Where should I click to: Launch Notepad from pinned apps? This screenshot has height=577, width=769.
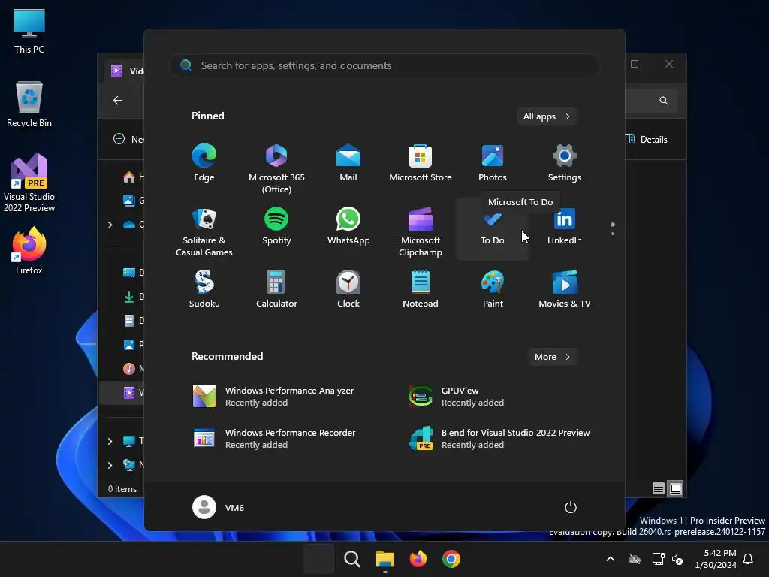click(x=421, y=288)
